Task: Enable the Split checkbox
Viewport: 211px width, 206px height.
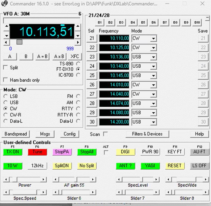Action: pos(5,68)
